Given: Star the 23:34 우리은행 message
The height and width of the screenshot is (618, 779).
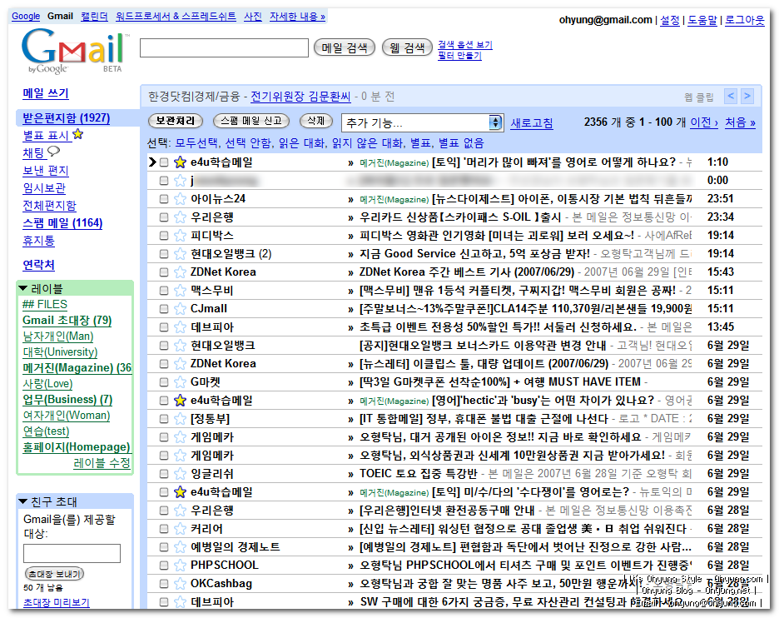Looking at the screenshot, I should [180, 217].
